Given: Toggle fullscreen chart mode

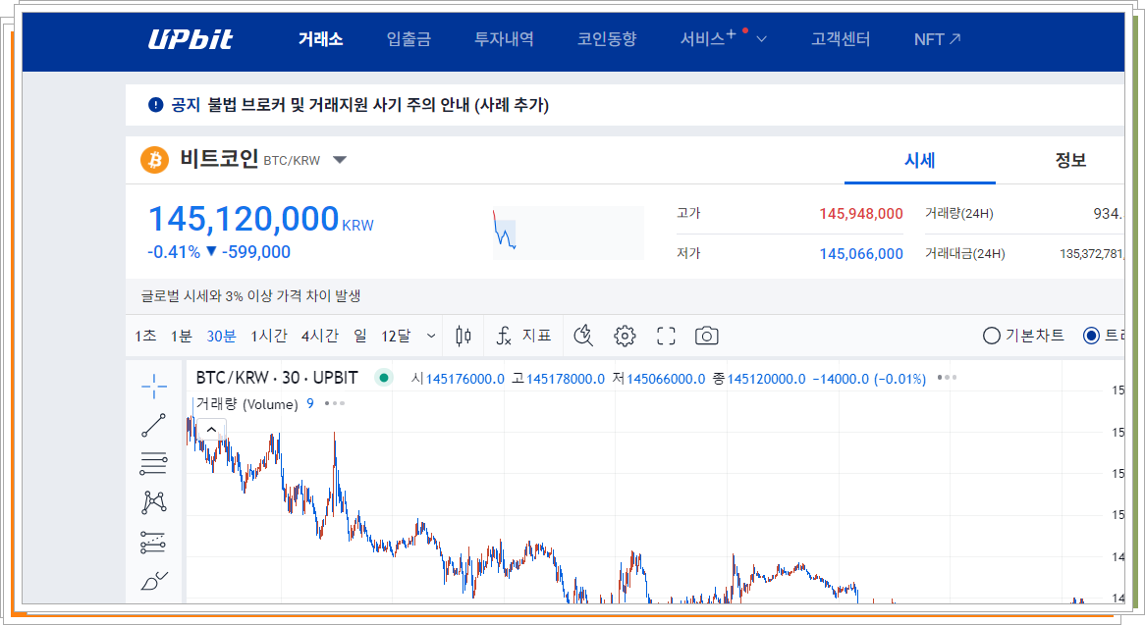Looking at the screenshot, I should tap(666, 337).
